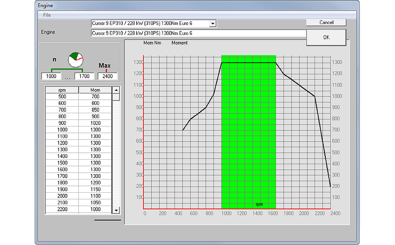
Task: Click the minimum rpm field showing 1000
Action: point(51,76)
